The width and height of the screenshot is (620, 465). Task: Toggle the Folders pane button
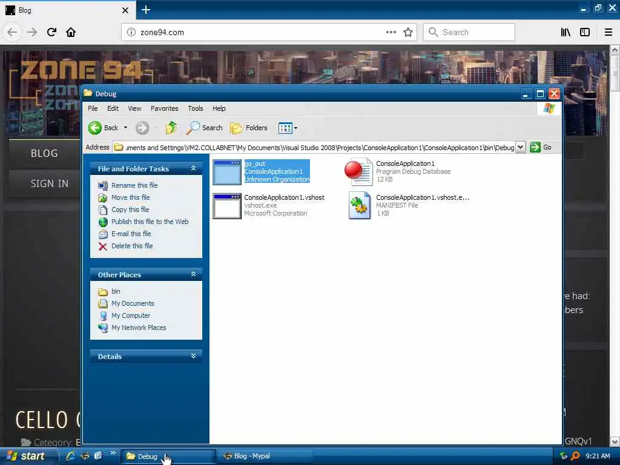click(x=249, y=128)
